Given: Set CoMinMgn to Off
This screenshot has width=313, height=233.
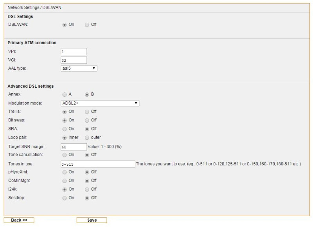Looking at the screenshot, I should tap(87, 181).
